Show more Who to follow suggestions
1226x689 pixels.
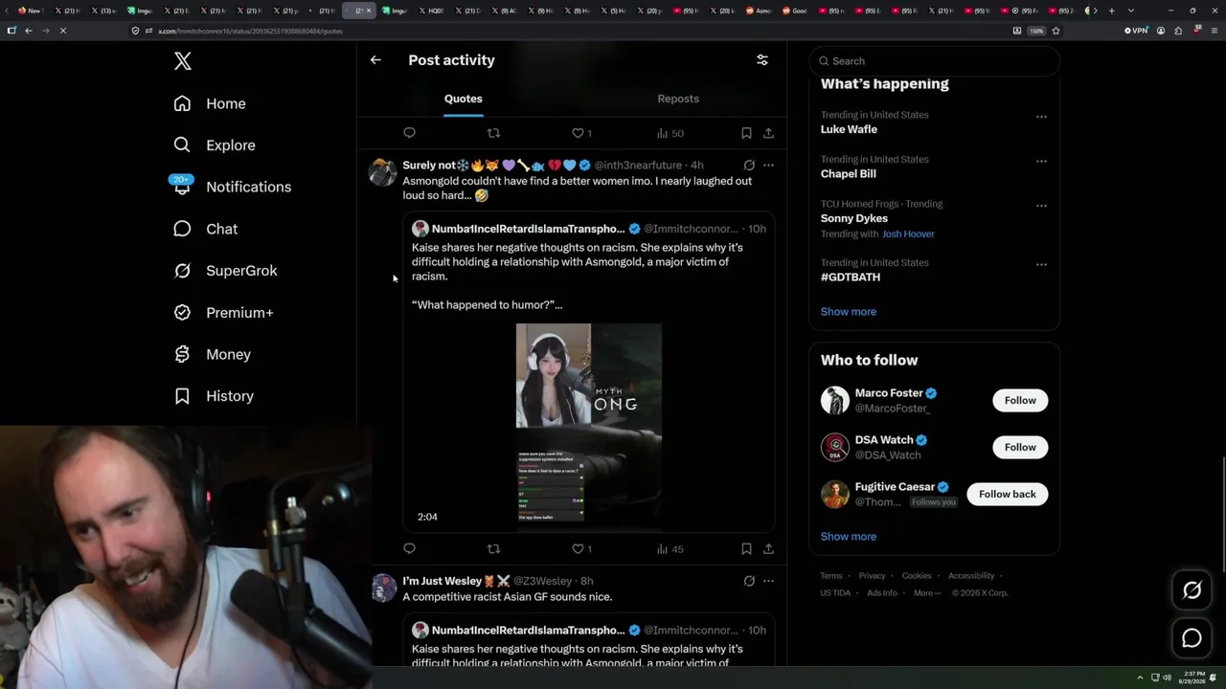pos(849,537)
